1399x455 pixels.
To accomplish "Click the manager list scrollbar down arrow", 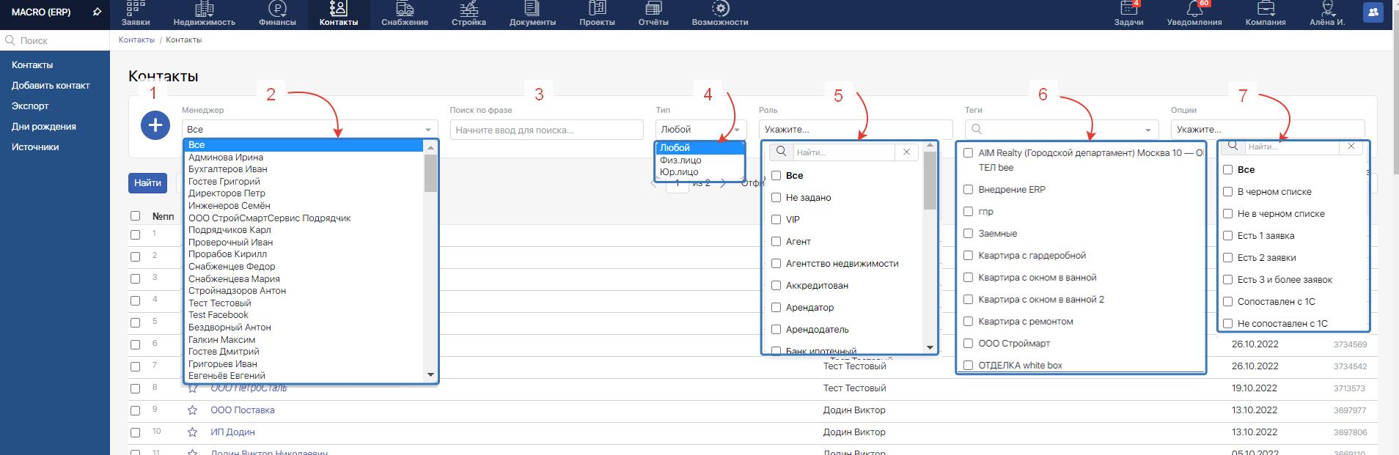I will pyautogui.click(x=430, y=375).
